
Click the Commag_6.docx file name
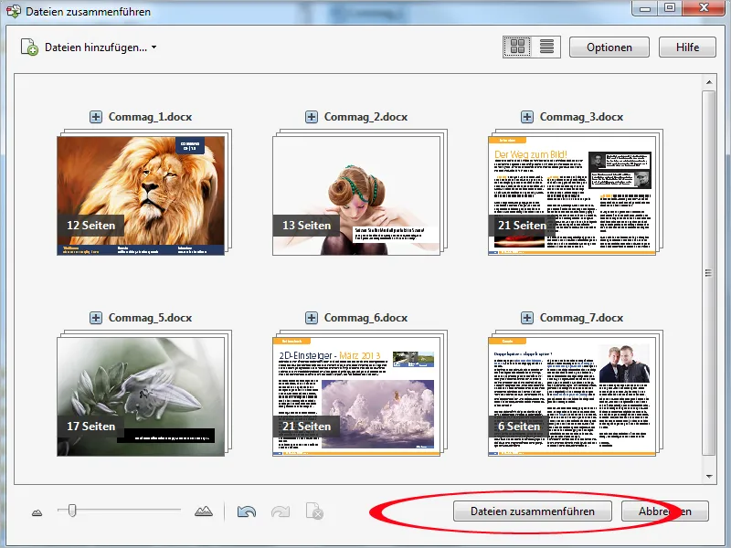[366, 318]
